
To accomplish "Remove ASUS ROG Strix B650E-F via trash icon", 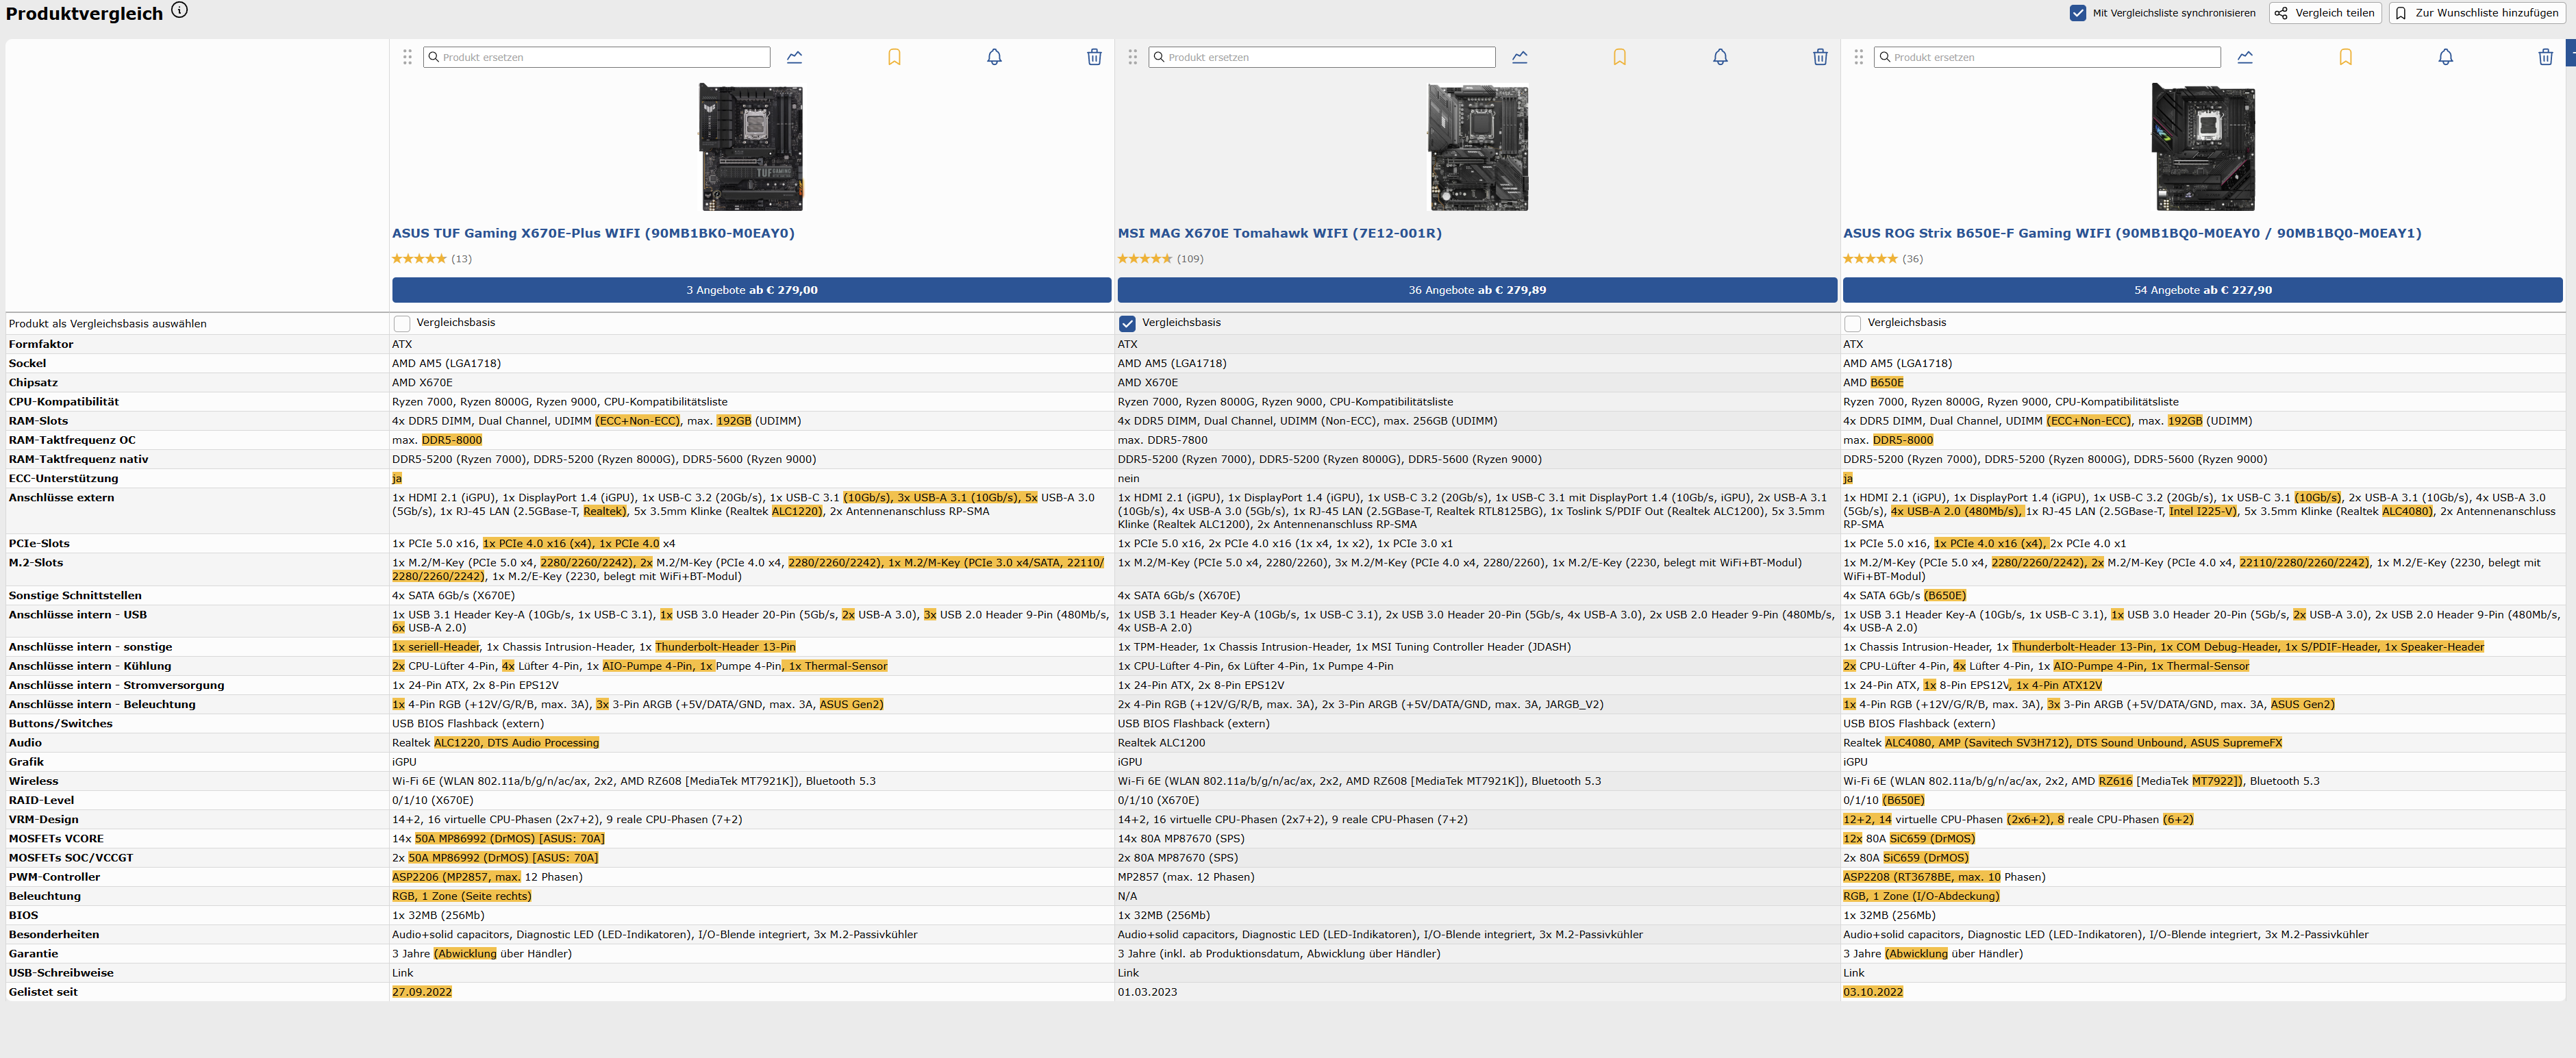I will (x=2545, y=57).
